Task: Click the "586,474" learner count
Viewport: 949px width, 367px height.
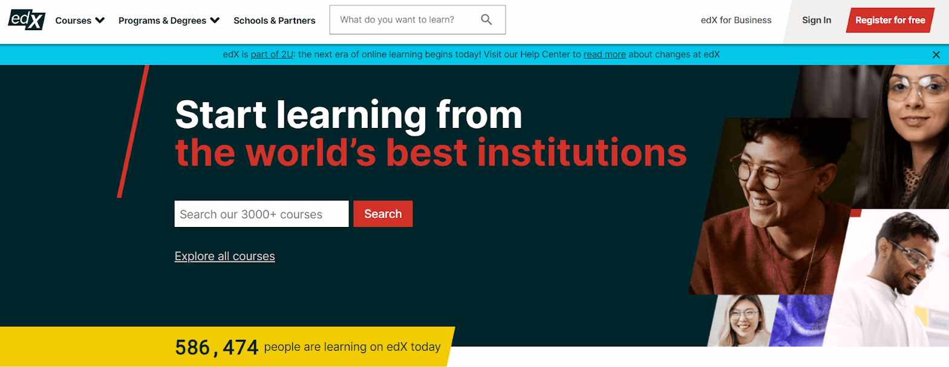Action: [x=217, y=348]
